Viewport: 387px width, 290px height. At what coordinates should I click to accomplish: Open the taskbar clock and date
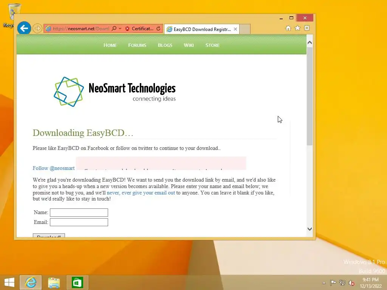(x=371, y=283)
